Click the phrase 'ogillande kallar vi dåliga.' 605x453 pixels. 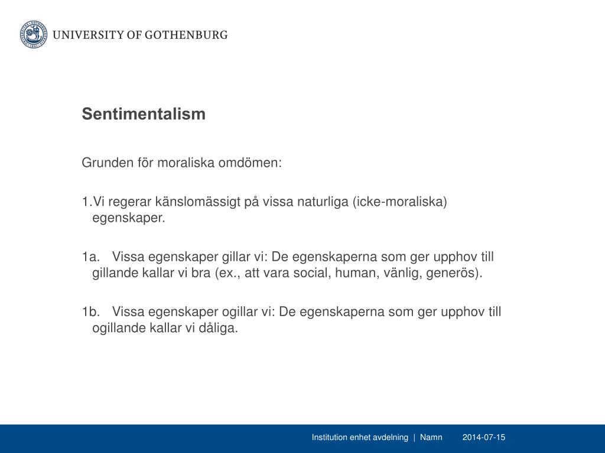click(x=165, y=328)
